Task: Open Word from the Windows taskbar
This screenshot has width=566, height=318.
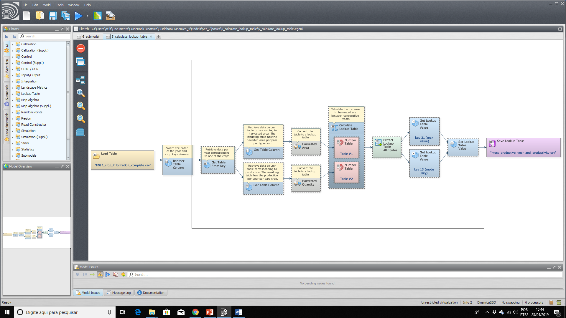Action: click(238, 312)
